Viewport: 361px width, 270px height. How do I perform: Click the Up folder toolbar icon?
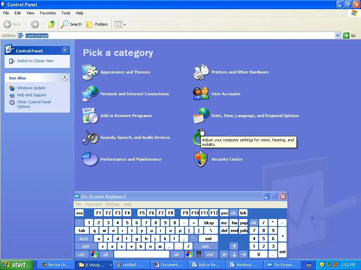(x=51, y=24)
